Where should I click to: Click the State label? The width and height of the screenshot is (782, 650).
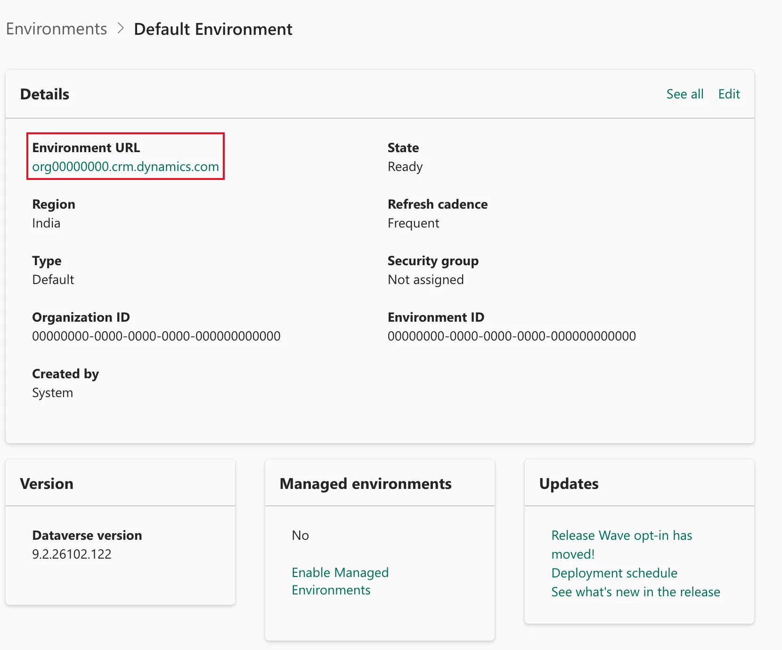click(x=403, y=148)
